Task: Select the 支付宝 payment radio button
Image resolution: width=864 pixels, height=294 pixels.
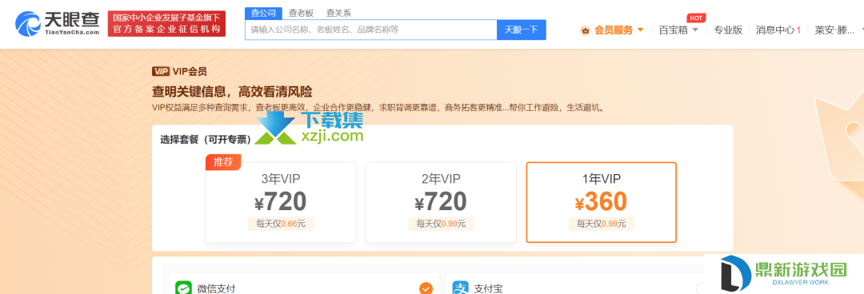Action: pos(701,288)
